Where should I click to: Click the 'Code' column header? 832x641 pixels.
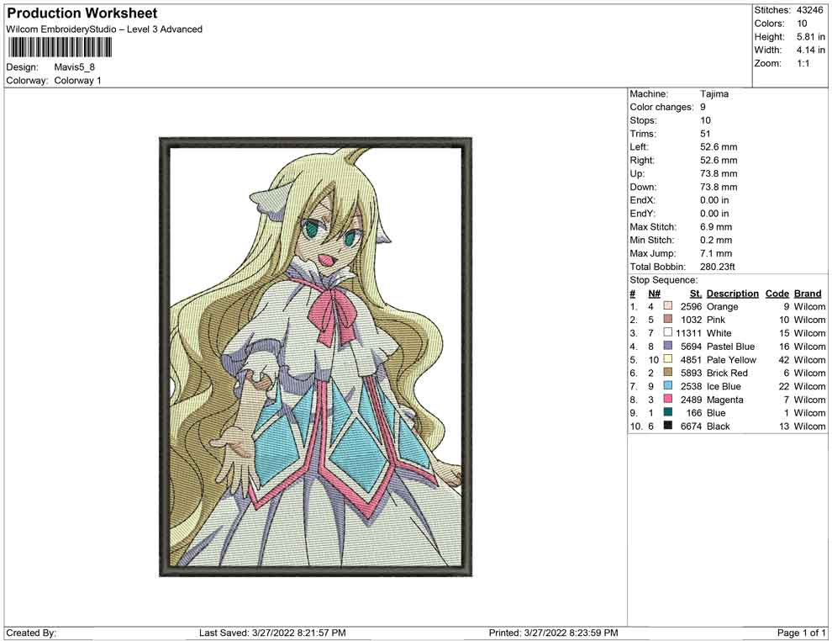point(777,293)
